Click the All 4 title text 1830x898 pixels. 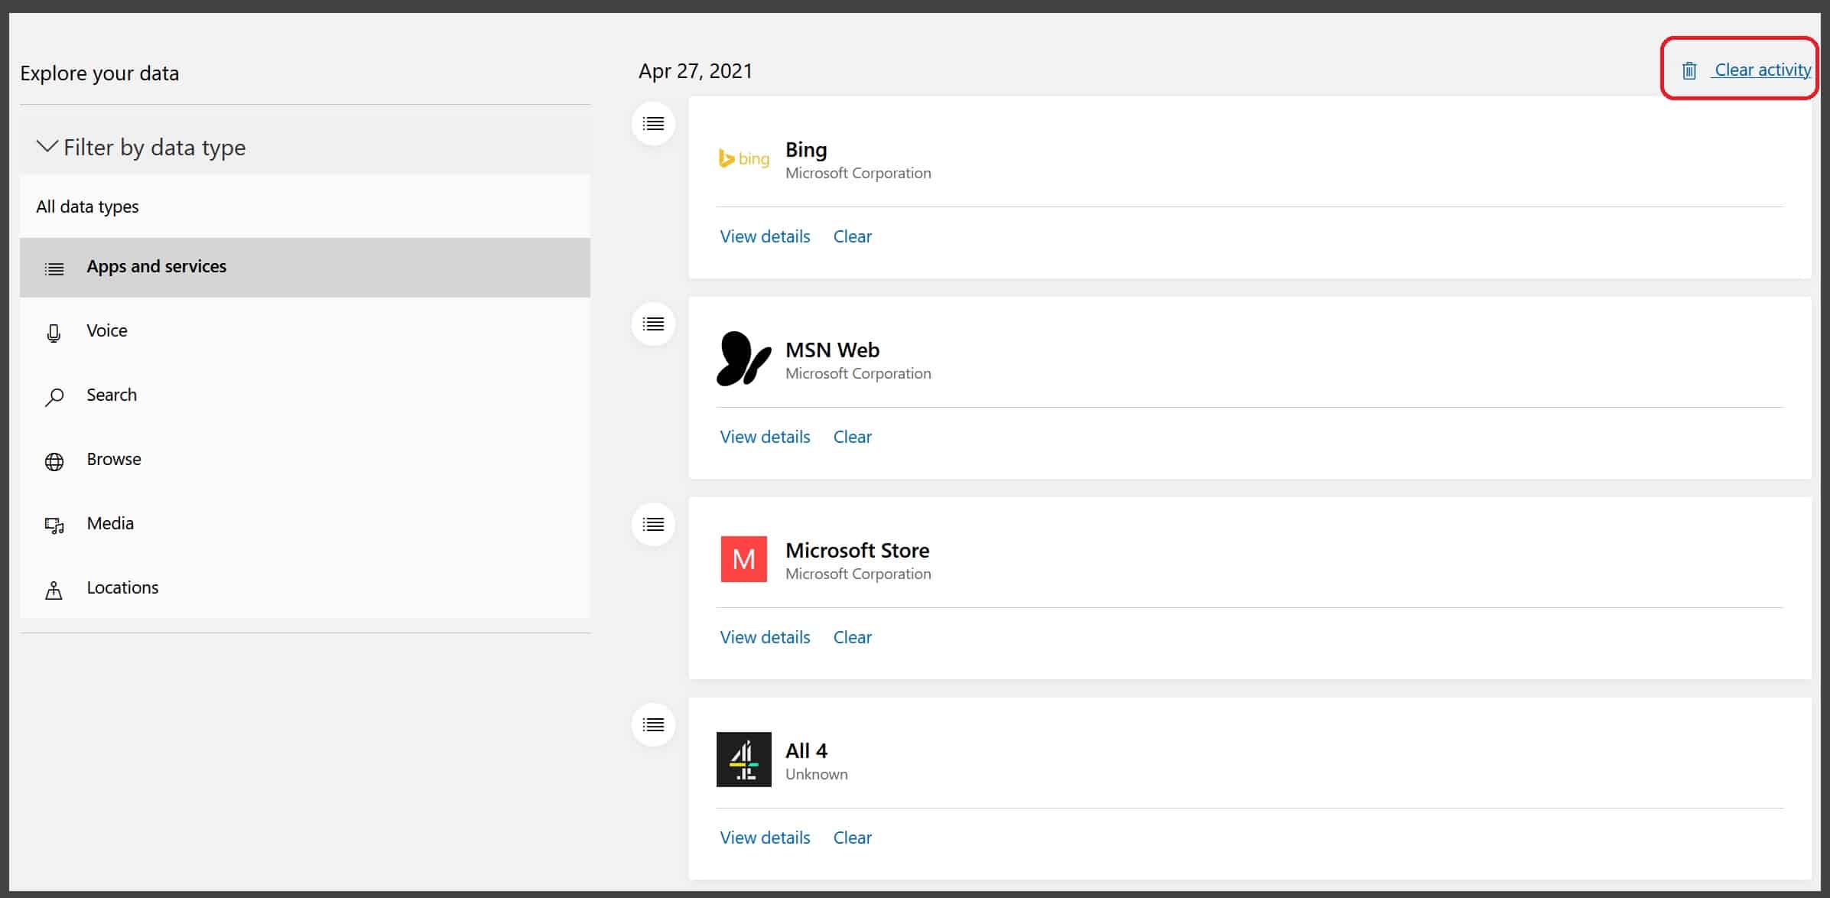[x=806, y=751]
